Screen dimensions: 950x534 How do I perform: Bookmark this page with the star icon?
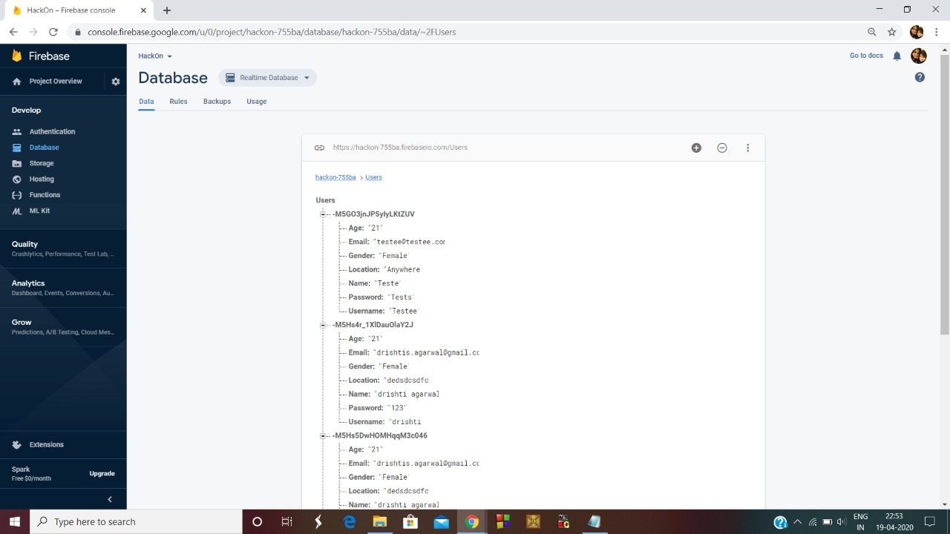pyautogui.click(x=892, y=32)
